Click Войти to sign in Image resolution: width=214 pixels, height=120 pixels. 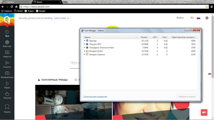click(180, 18)
